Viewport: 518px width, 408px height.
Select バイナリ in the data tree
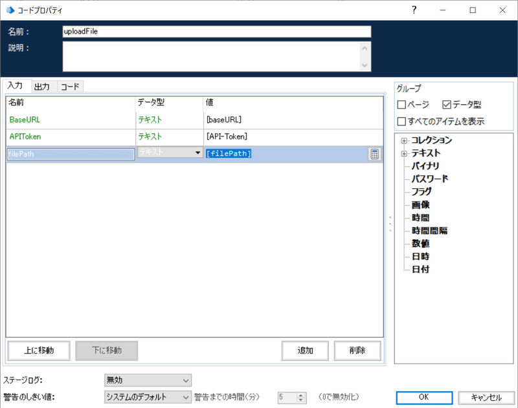pos(425,166)
